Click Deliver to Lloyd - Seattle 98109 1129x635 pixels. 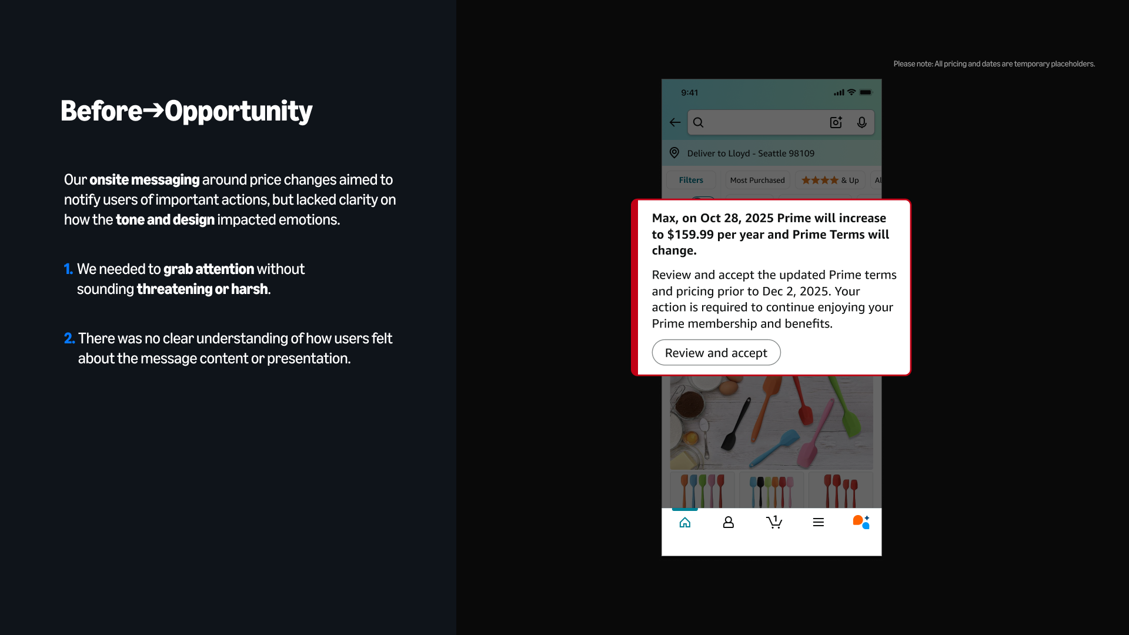750,153
